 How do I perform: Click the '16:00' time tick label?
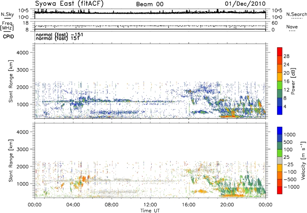pyautogui.click(x=188, y=205)
